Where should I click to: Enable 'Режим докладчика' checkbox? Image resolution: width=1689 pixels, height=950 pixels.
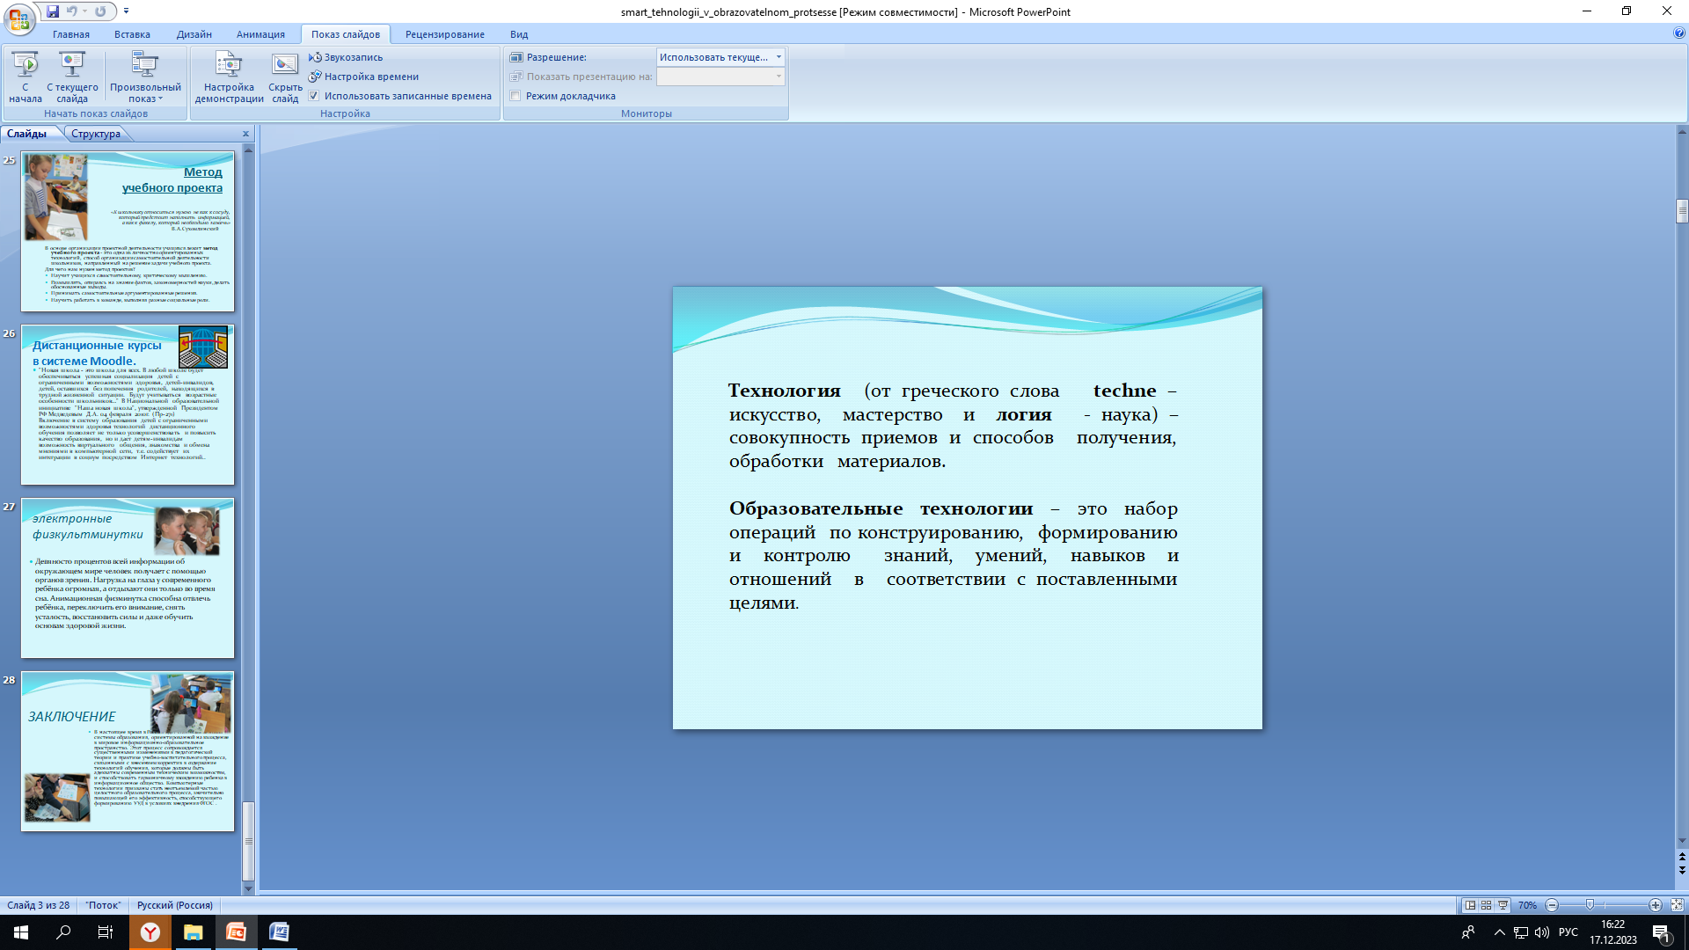[x=516, y=96]
